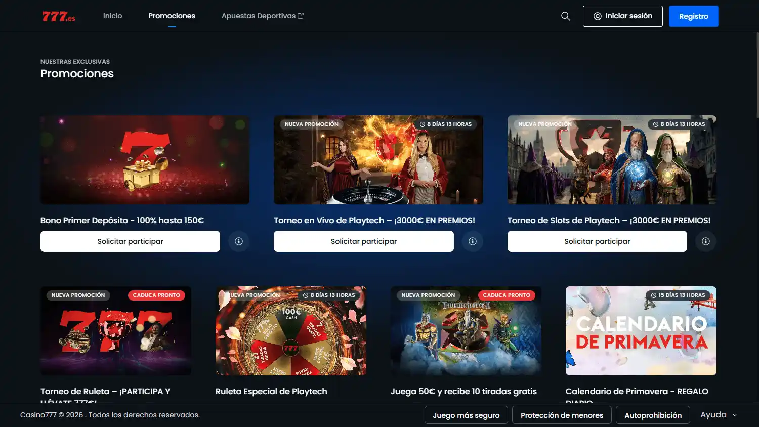Click the CADUCA PRONTO badge on Torneo de Ruleta
The image size is (759, 427).
156,295
